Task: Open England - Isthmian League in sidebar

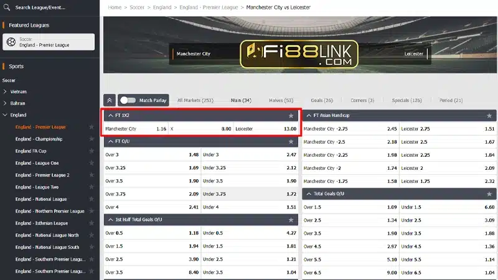Action: point(42,223)
